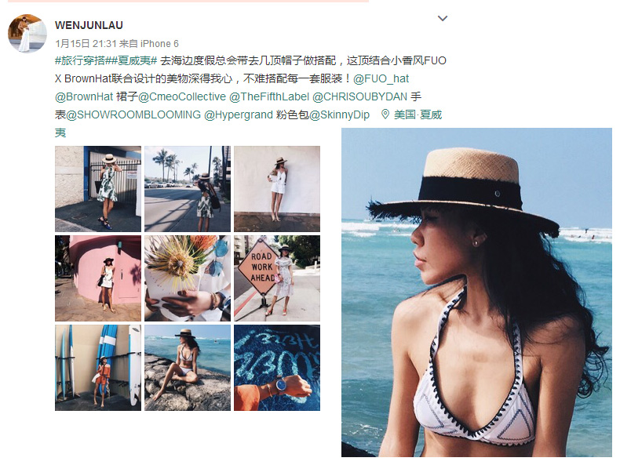Visit the @BrownHat mention
The height and width of the screenshot is (465, 620).
coord(84,96)
